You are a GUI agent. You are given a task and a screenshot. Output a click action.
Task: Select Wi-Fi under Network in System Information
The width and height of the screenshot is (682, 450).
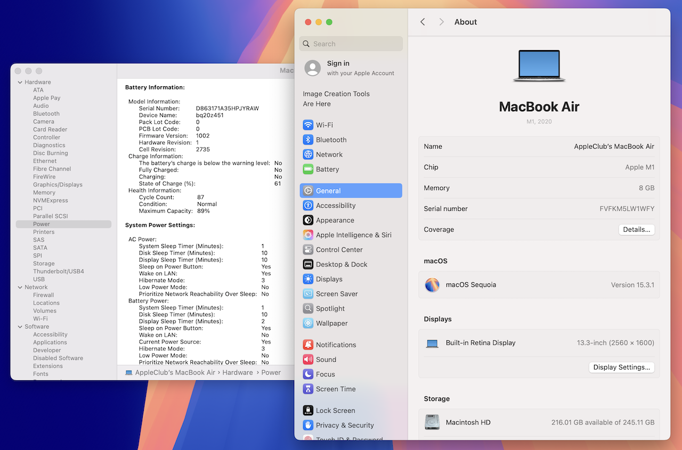40,319
